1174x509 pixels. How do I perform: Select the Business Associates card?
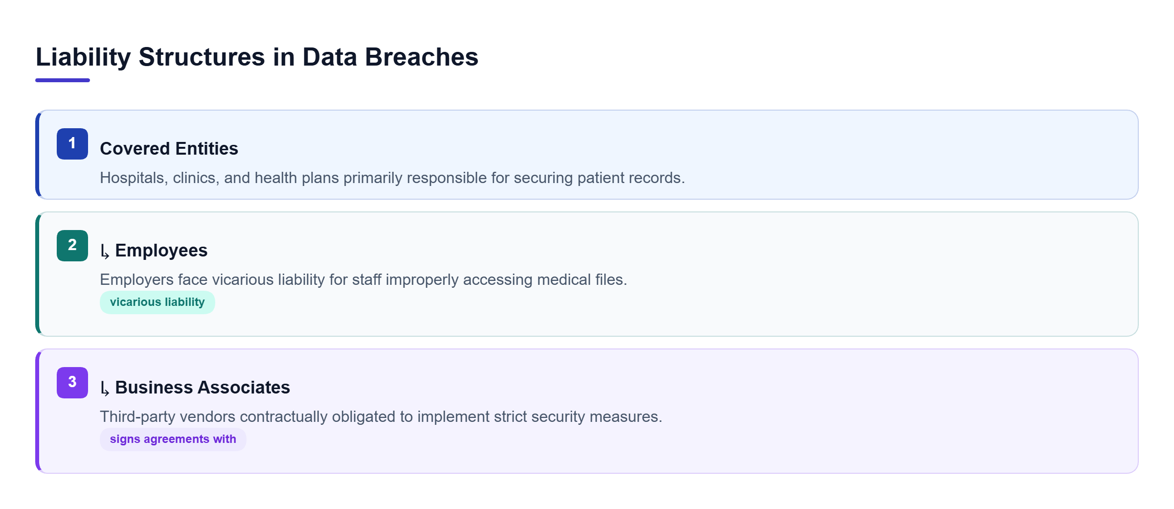(587, 411)
